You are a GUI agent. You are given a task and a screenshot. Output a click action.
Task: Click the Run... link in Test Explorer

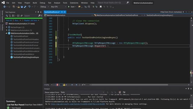pyautogui.click(x=17, y=20)
